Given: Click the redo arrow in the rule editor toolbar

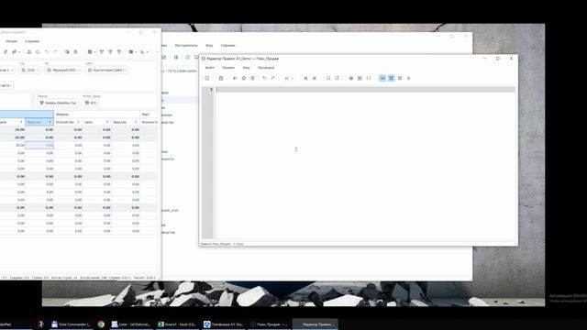Looking at the screenshot, I should [273, 78].
